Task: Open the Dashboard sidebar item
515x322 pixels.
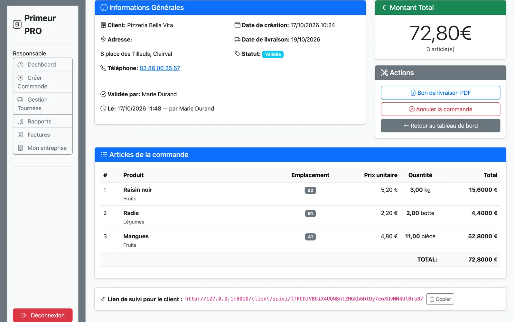Action: [42, 64]
